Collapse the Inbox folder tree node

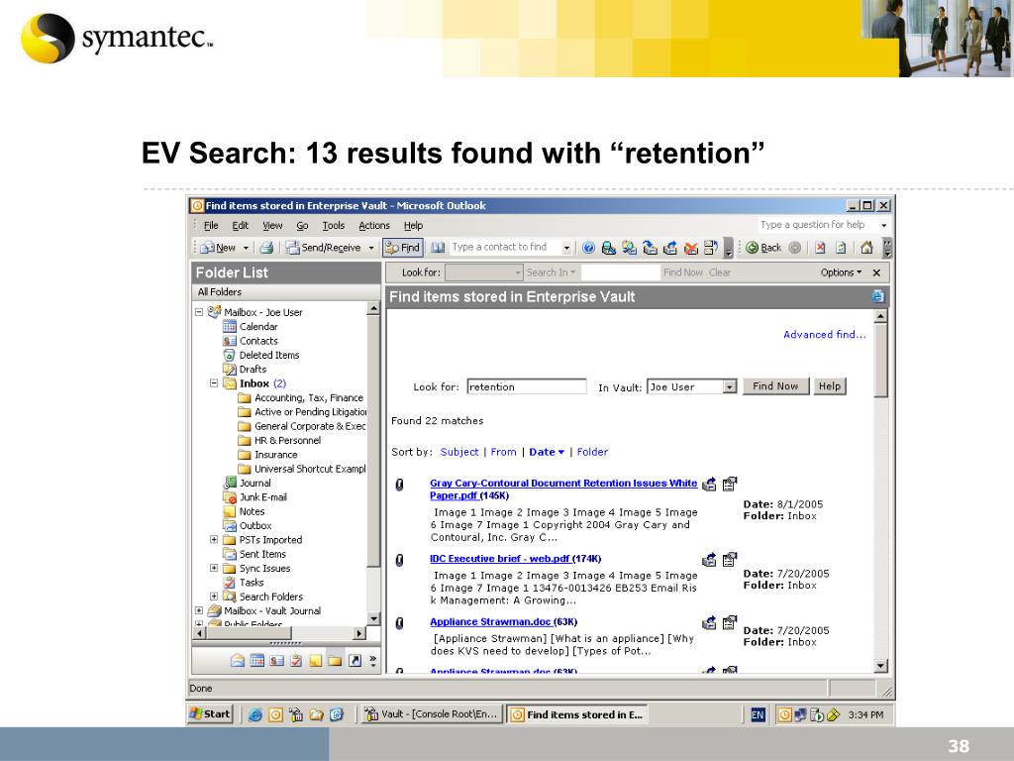pyautogui.click(x=214, y=383)
